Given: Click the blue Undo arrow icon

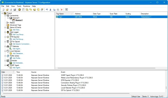Looking at the screenshot, I should coord(47,10).
